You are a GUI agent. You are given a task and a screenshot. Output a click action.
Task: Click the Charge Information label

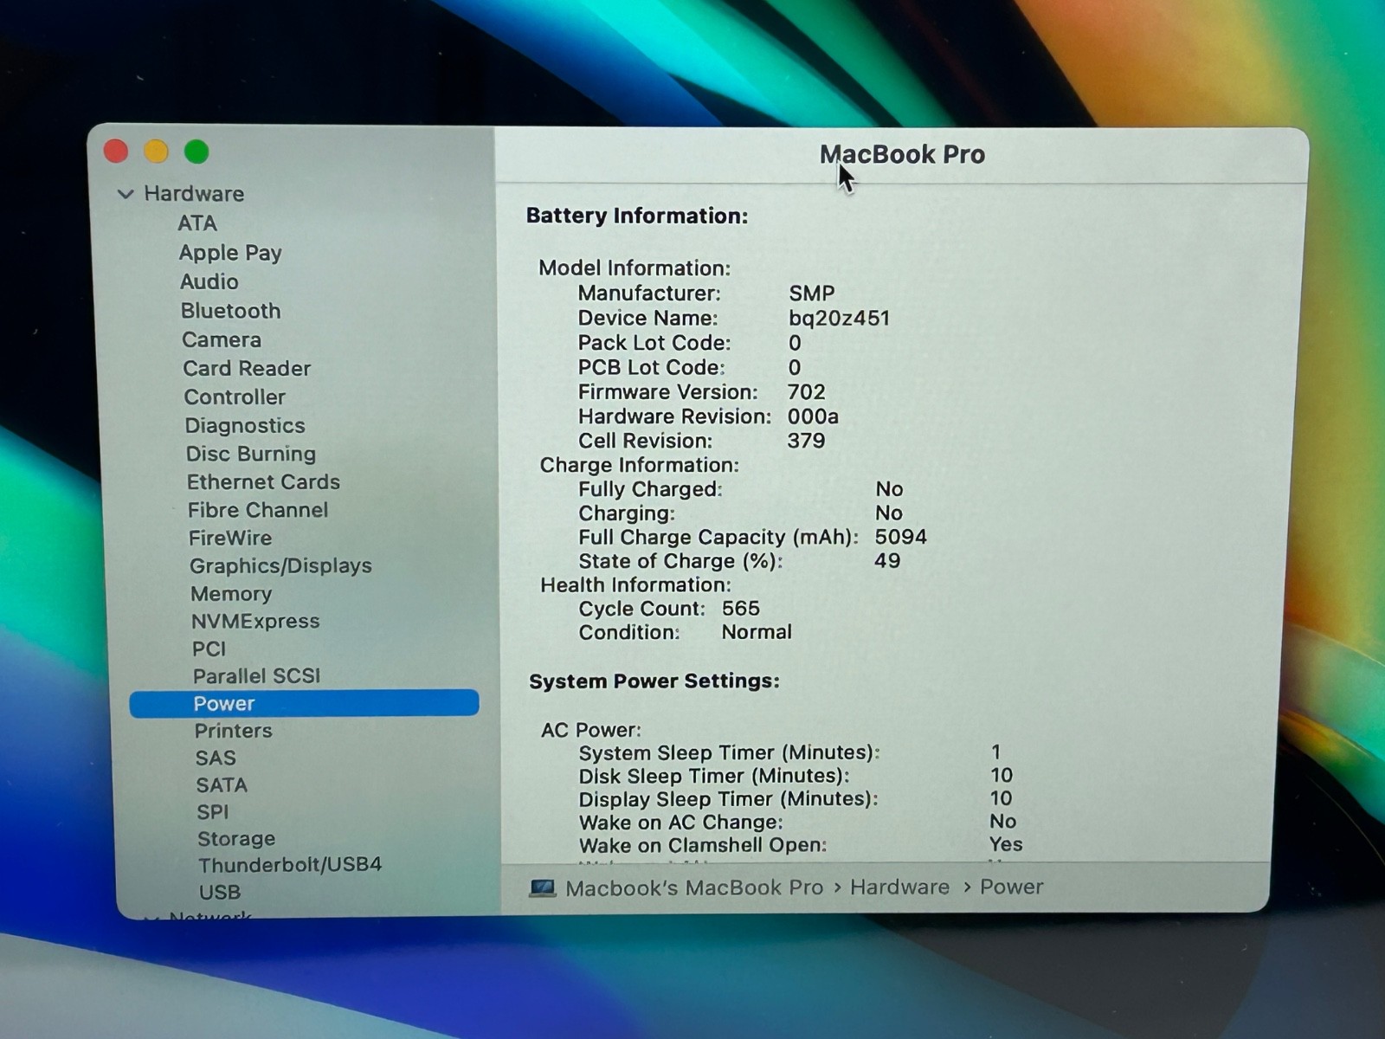tap(640, 465)
